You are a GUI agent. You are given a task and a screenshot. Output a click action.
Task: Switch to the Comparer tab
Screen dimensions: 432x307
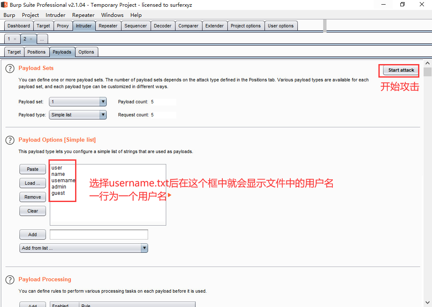click(x=189, y=26)
